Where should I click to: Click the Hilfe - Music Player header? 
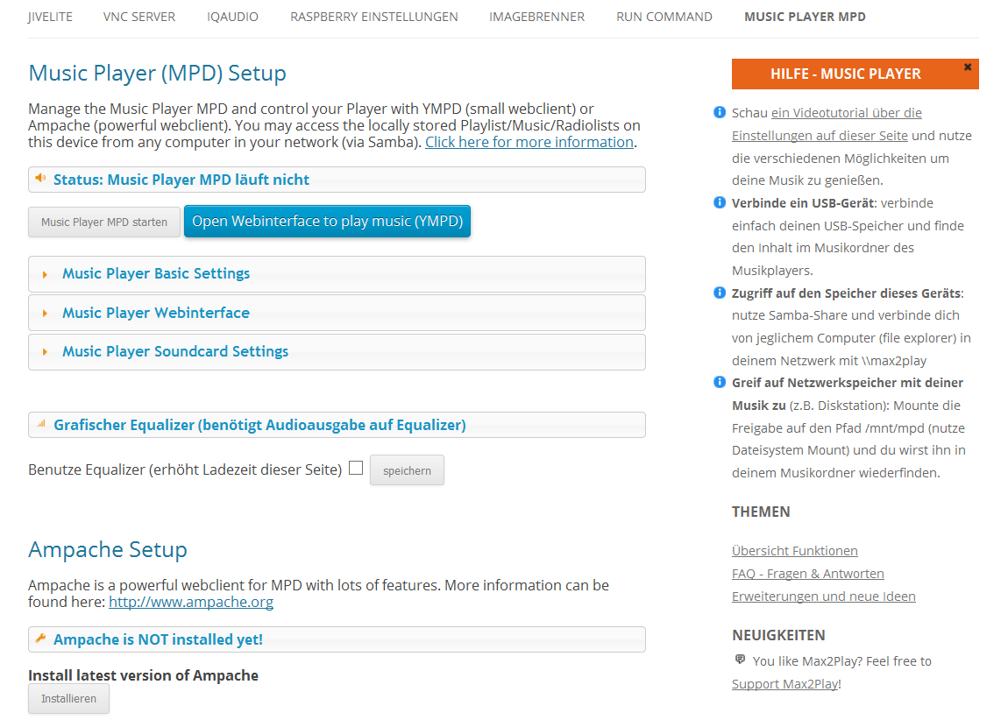pos(855,74)
